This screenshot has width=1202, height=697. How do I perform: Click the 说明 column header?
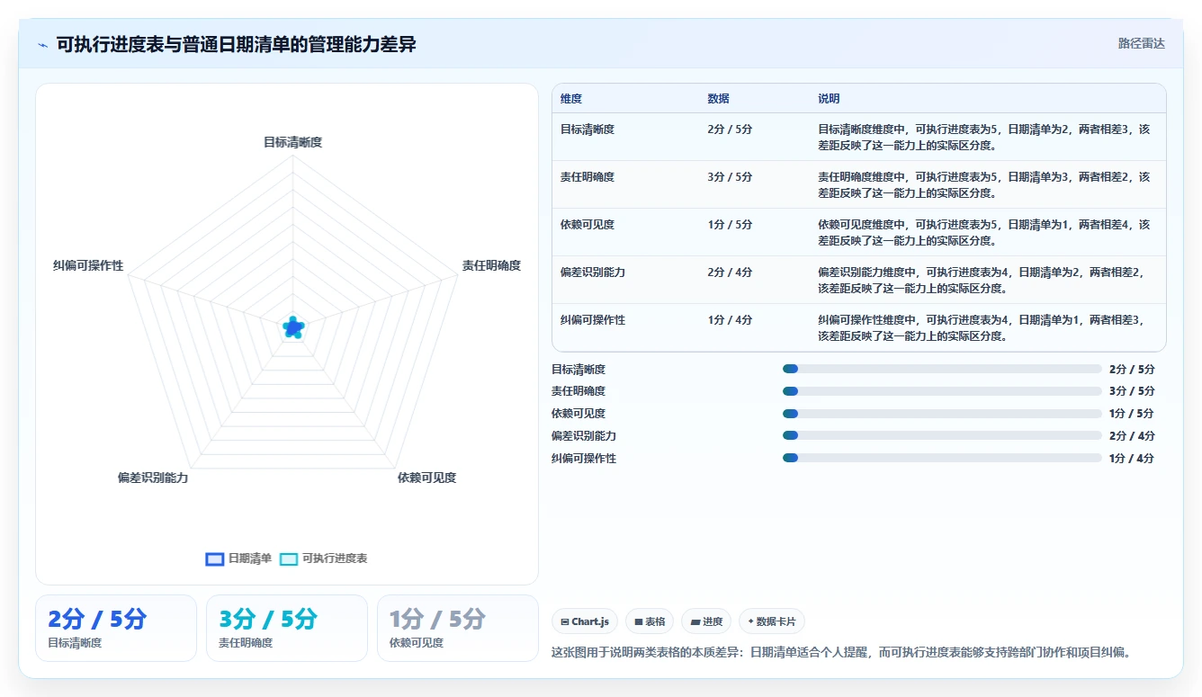pyautogui.click(x=829, y=99)
